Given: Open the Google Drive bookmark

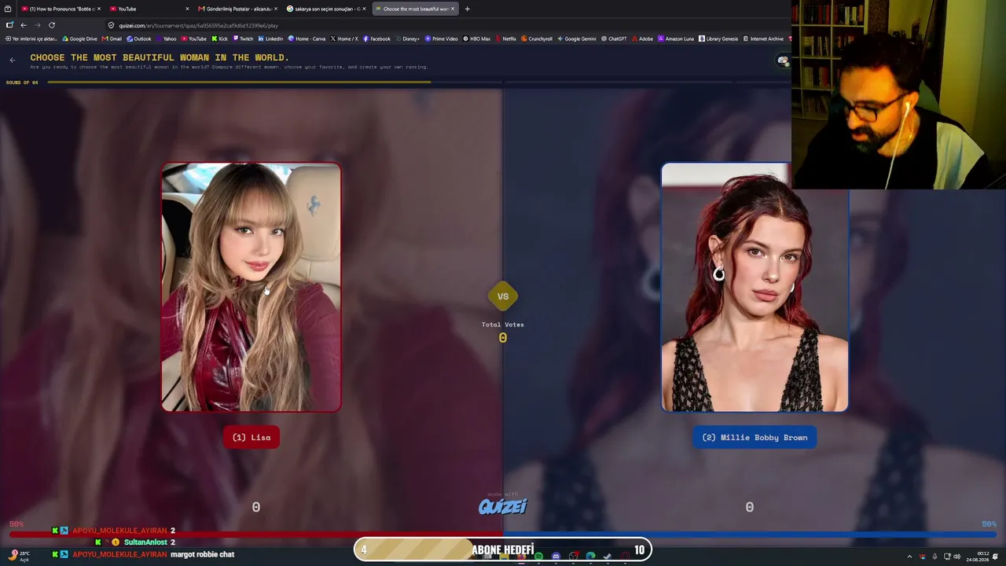Looking at the screenshot, I should 80,39.
